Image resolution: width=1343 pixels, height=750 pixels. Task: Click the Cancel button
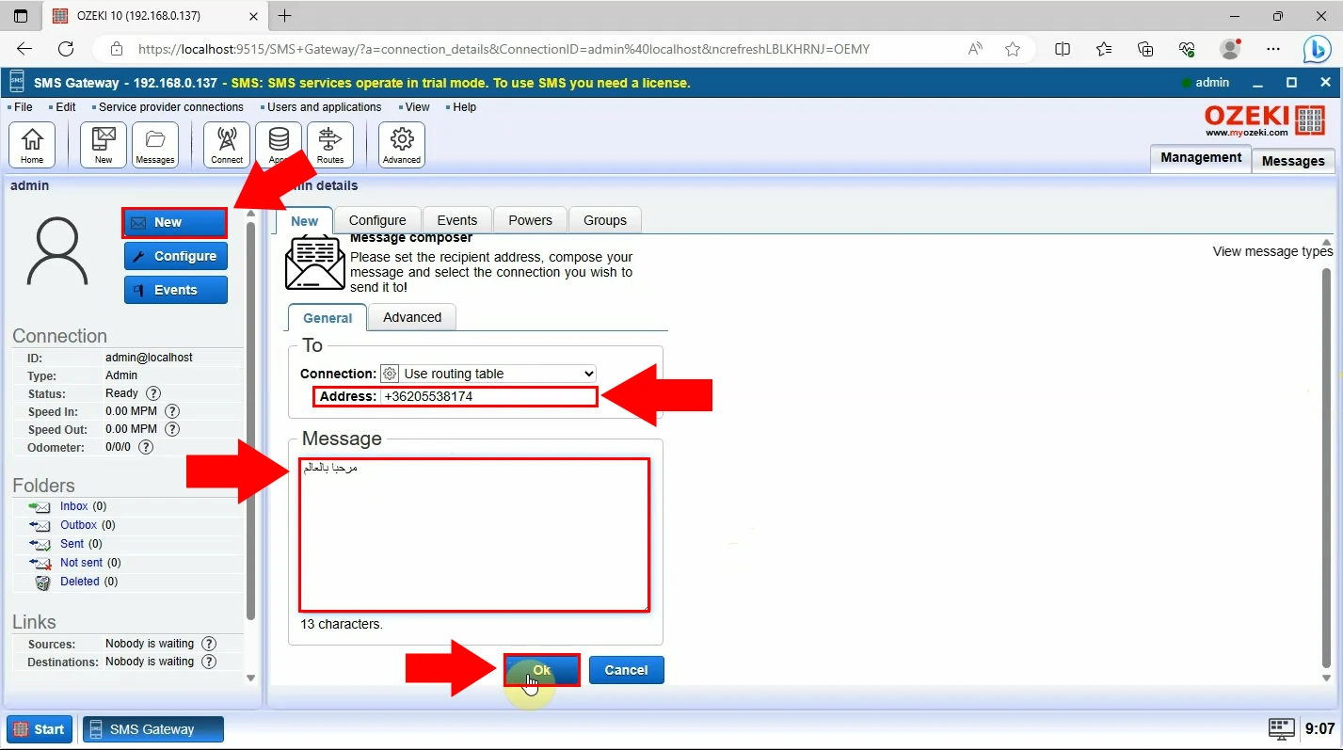(x=627, y=670)
